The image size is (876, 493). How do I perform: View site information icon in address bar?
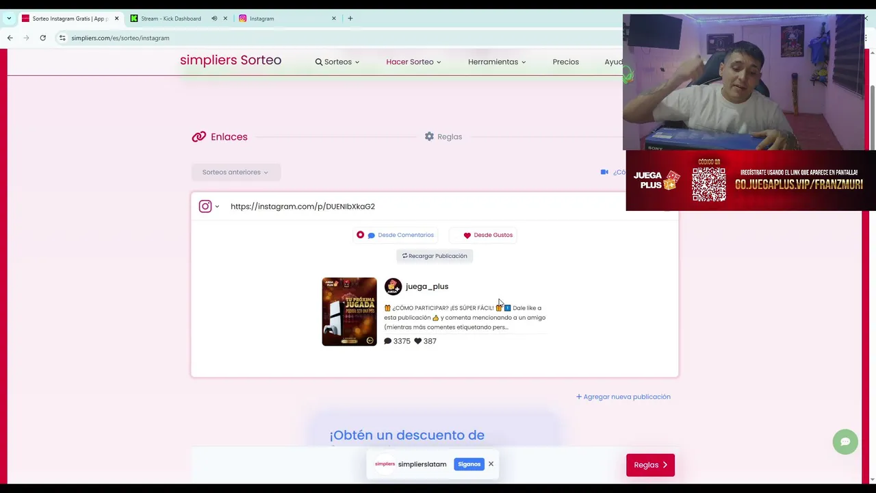point(62,38)
